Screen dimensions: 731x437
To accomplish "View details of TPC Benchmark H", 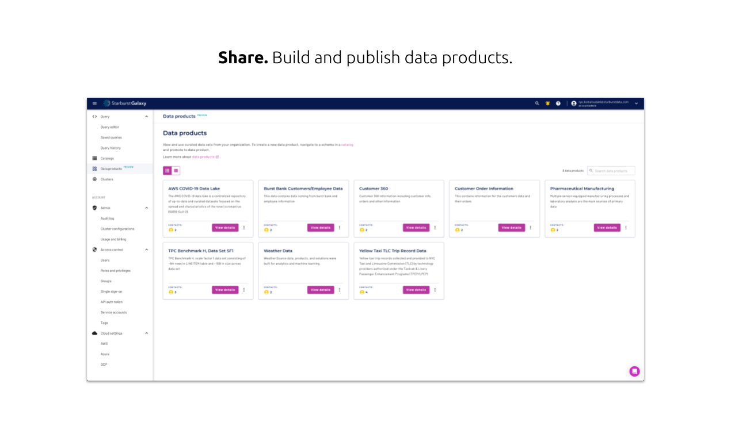I will click(225, 290).
